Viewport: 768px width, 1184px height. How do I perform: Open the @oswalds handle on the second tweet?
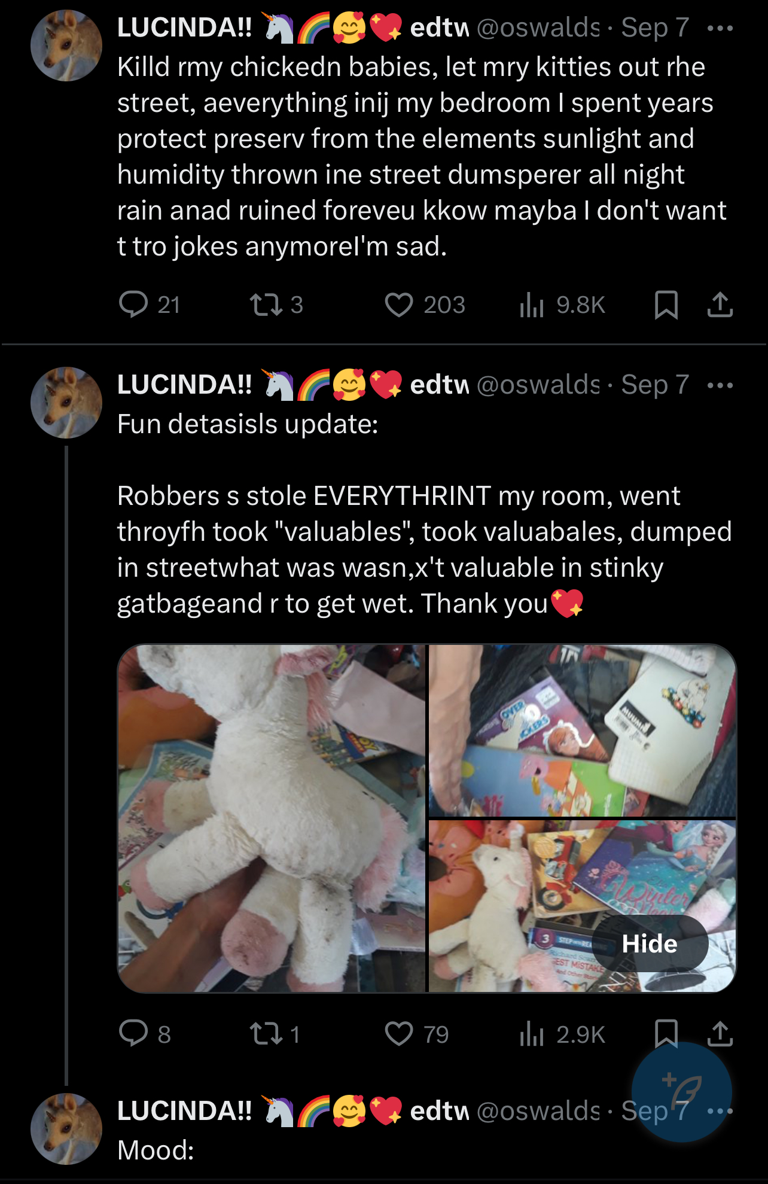(538, 385)
